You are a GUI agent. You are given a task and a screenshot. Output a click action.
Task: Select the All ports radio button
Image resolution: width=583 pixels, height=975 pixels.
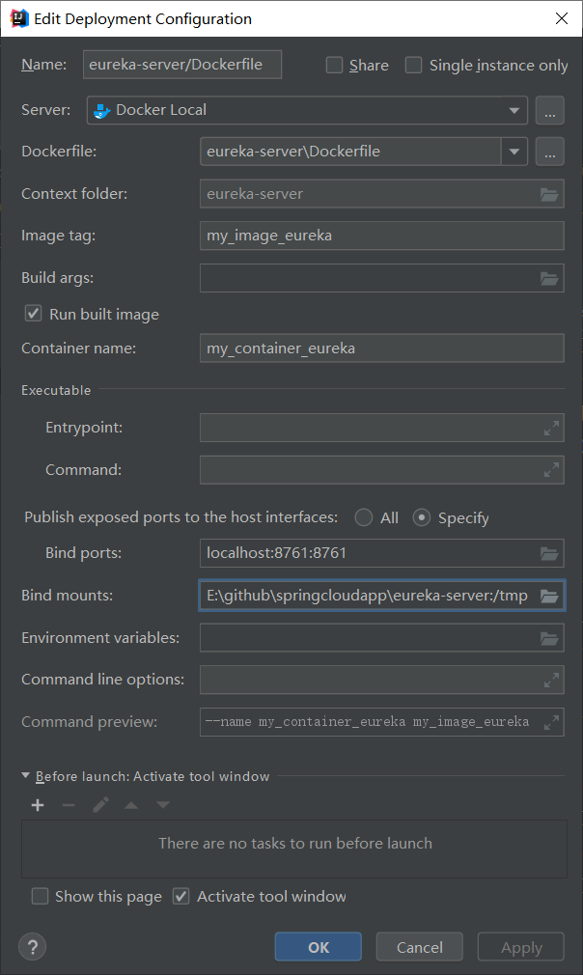point(364,517)
